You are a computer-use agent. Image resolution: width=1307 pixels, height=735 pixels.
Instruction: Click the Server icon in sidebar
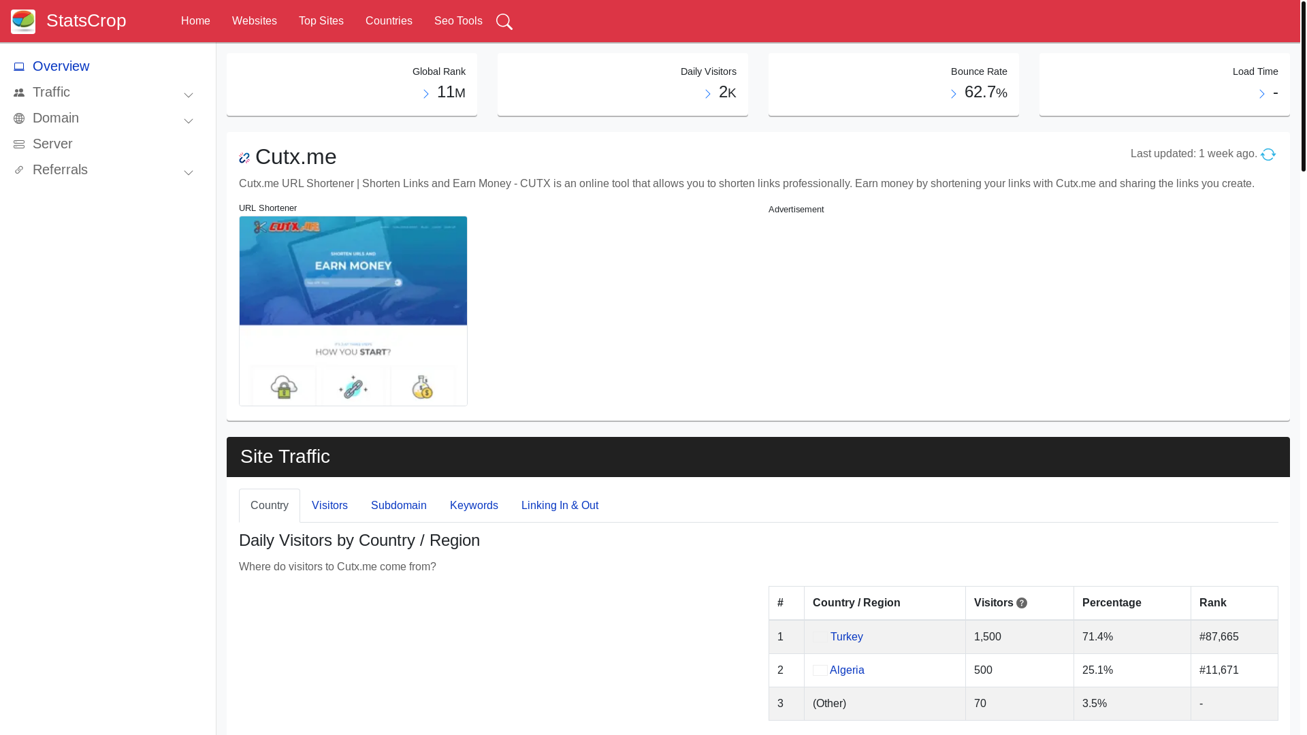click(x=19, y=144)
